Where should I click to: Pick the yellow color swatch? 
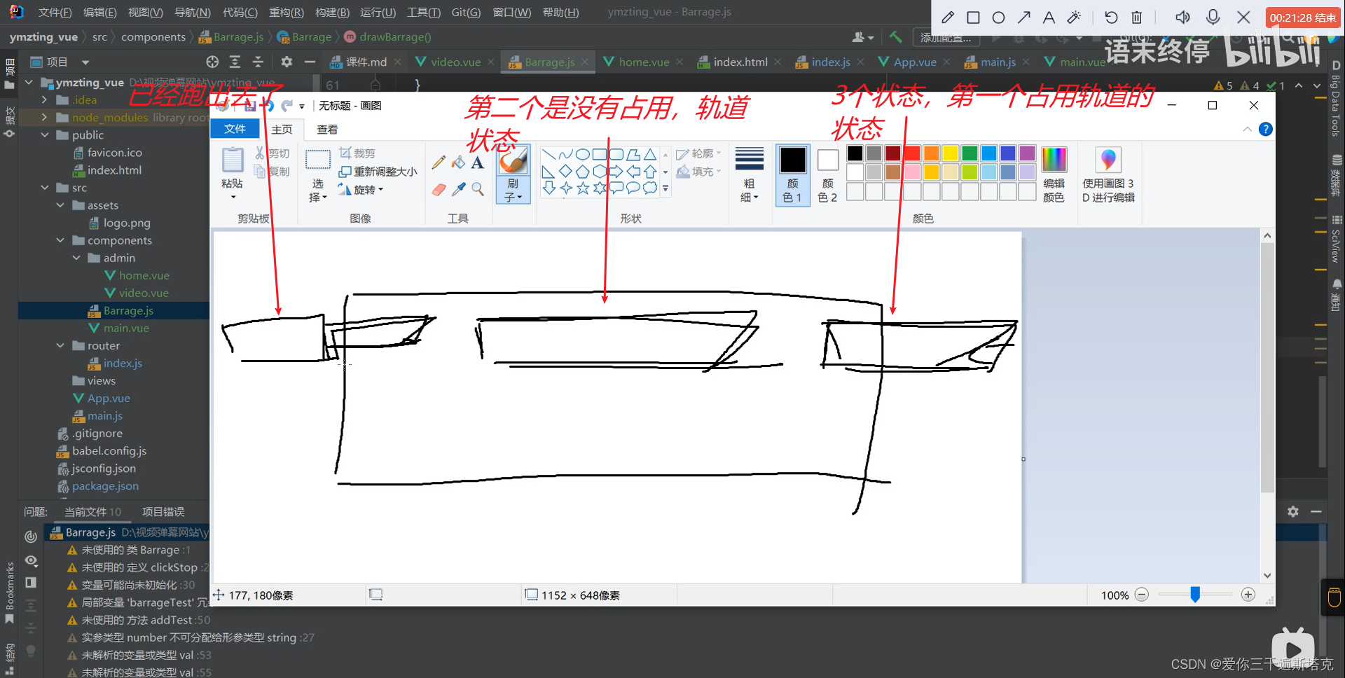[x=951, y=153]
